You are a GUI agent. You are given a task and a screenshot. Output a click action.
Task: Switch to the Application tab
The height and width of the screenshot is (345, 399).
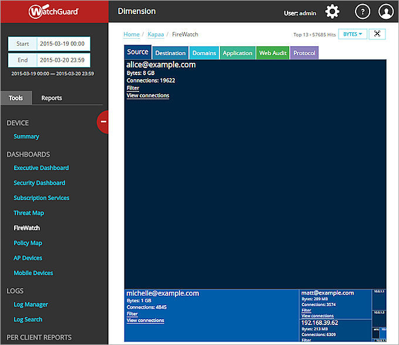click(x=238, y=53)
